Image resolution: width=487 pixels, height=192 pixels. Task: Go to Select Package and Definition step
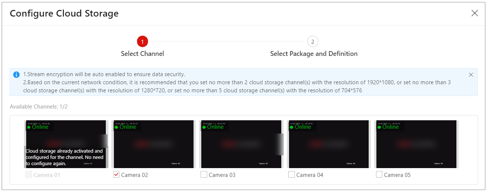coord(314,54)
